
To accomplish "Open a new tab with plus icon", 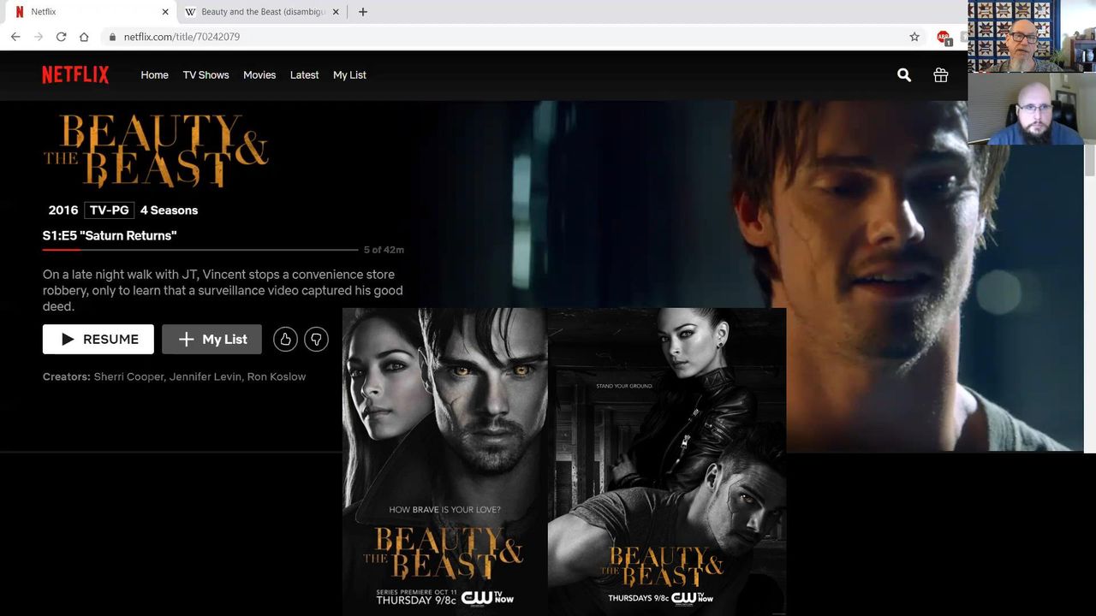I will (363, 12).
